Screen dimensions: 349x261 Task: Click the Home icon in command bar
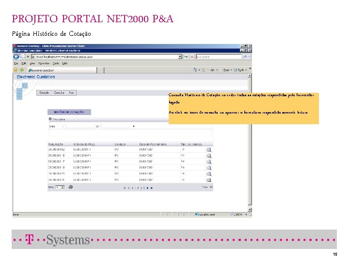[x=195, y=70]
